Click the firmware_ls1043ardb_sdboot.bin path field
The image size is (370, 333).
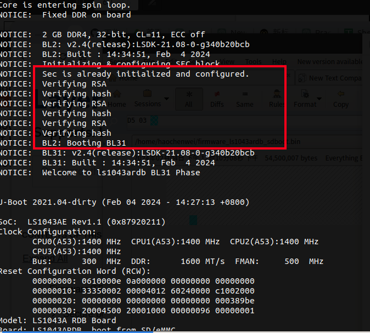[x=248, y=141]
